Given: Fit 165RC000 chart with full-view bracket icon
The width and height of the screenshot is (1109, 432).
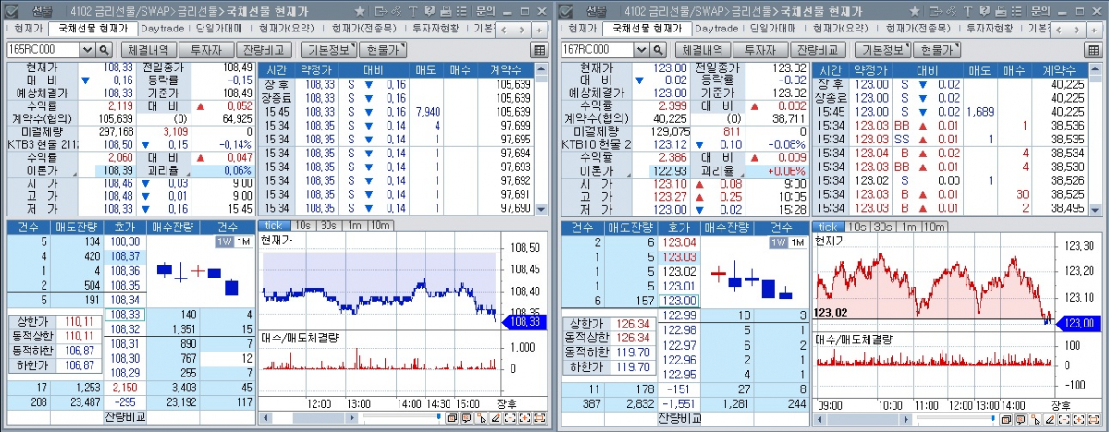Looking at the screenshot, I should click(x=539, y=418).
